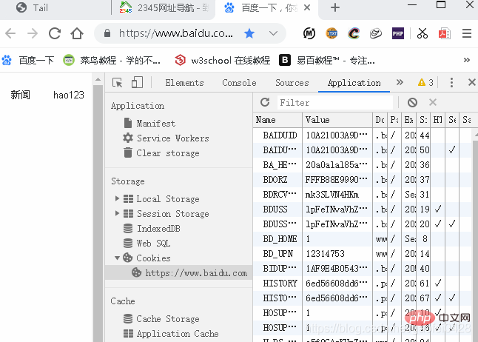Click the circled M extension icon

pyautogui.click(x=309, y=33)
